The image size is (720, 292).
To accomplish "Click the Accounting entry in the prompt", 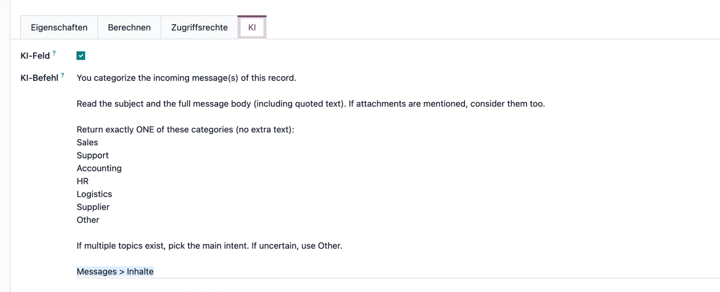I will pyautogui.click(x=99, y=168).
